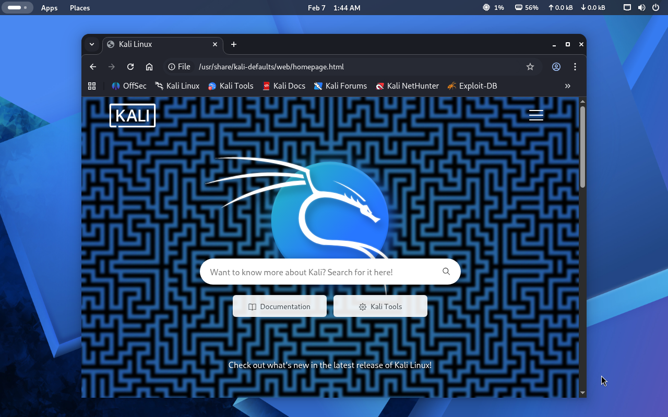The height and width of the screenshot is (417, 668).
Task: Open the Places menu in top panel
Action: [x=80, y=8]
